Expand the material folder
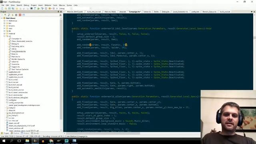Screen dimensions: 256x144 (4, 34)
